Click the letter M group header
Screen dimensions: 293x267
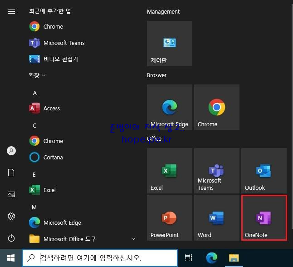tap(34, 208)
